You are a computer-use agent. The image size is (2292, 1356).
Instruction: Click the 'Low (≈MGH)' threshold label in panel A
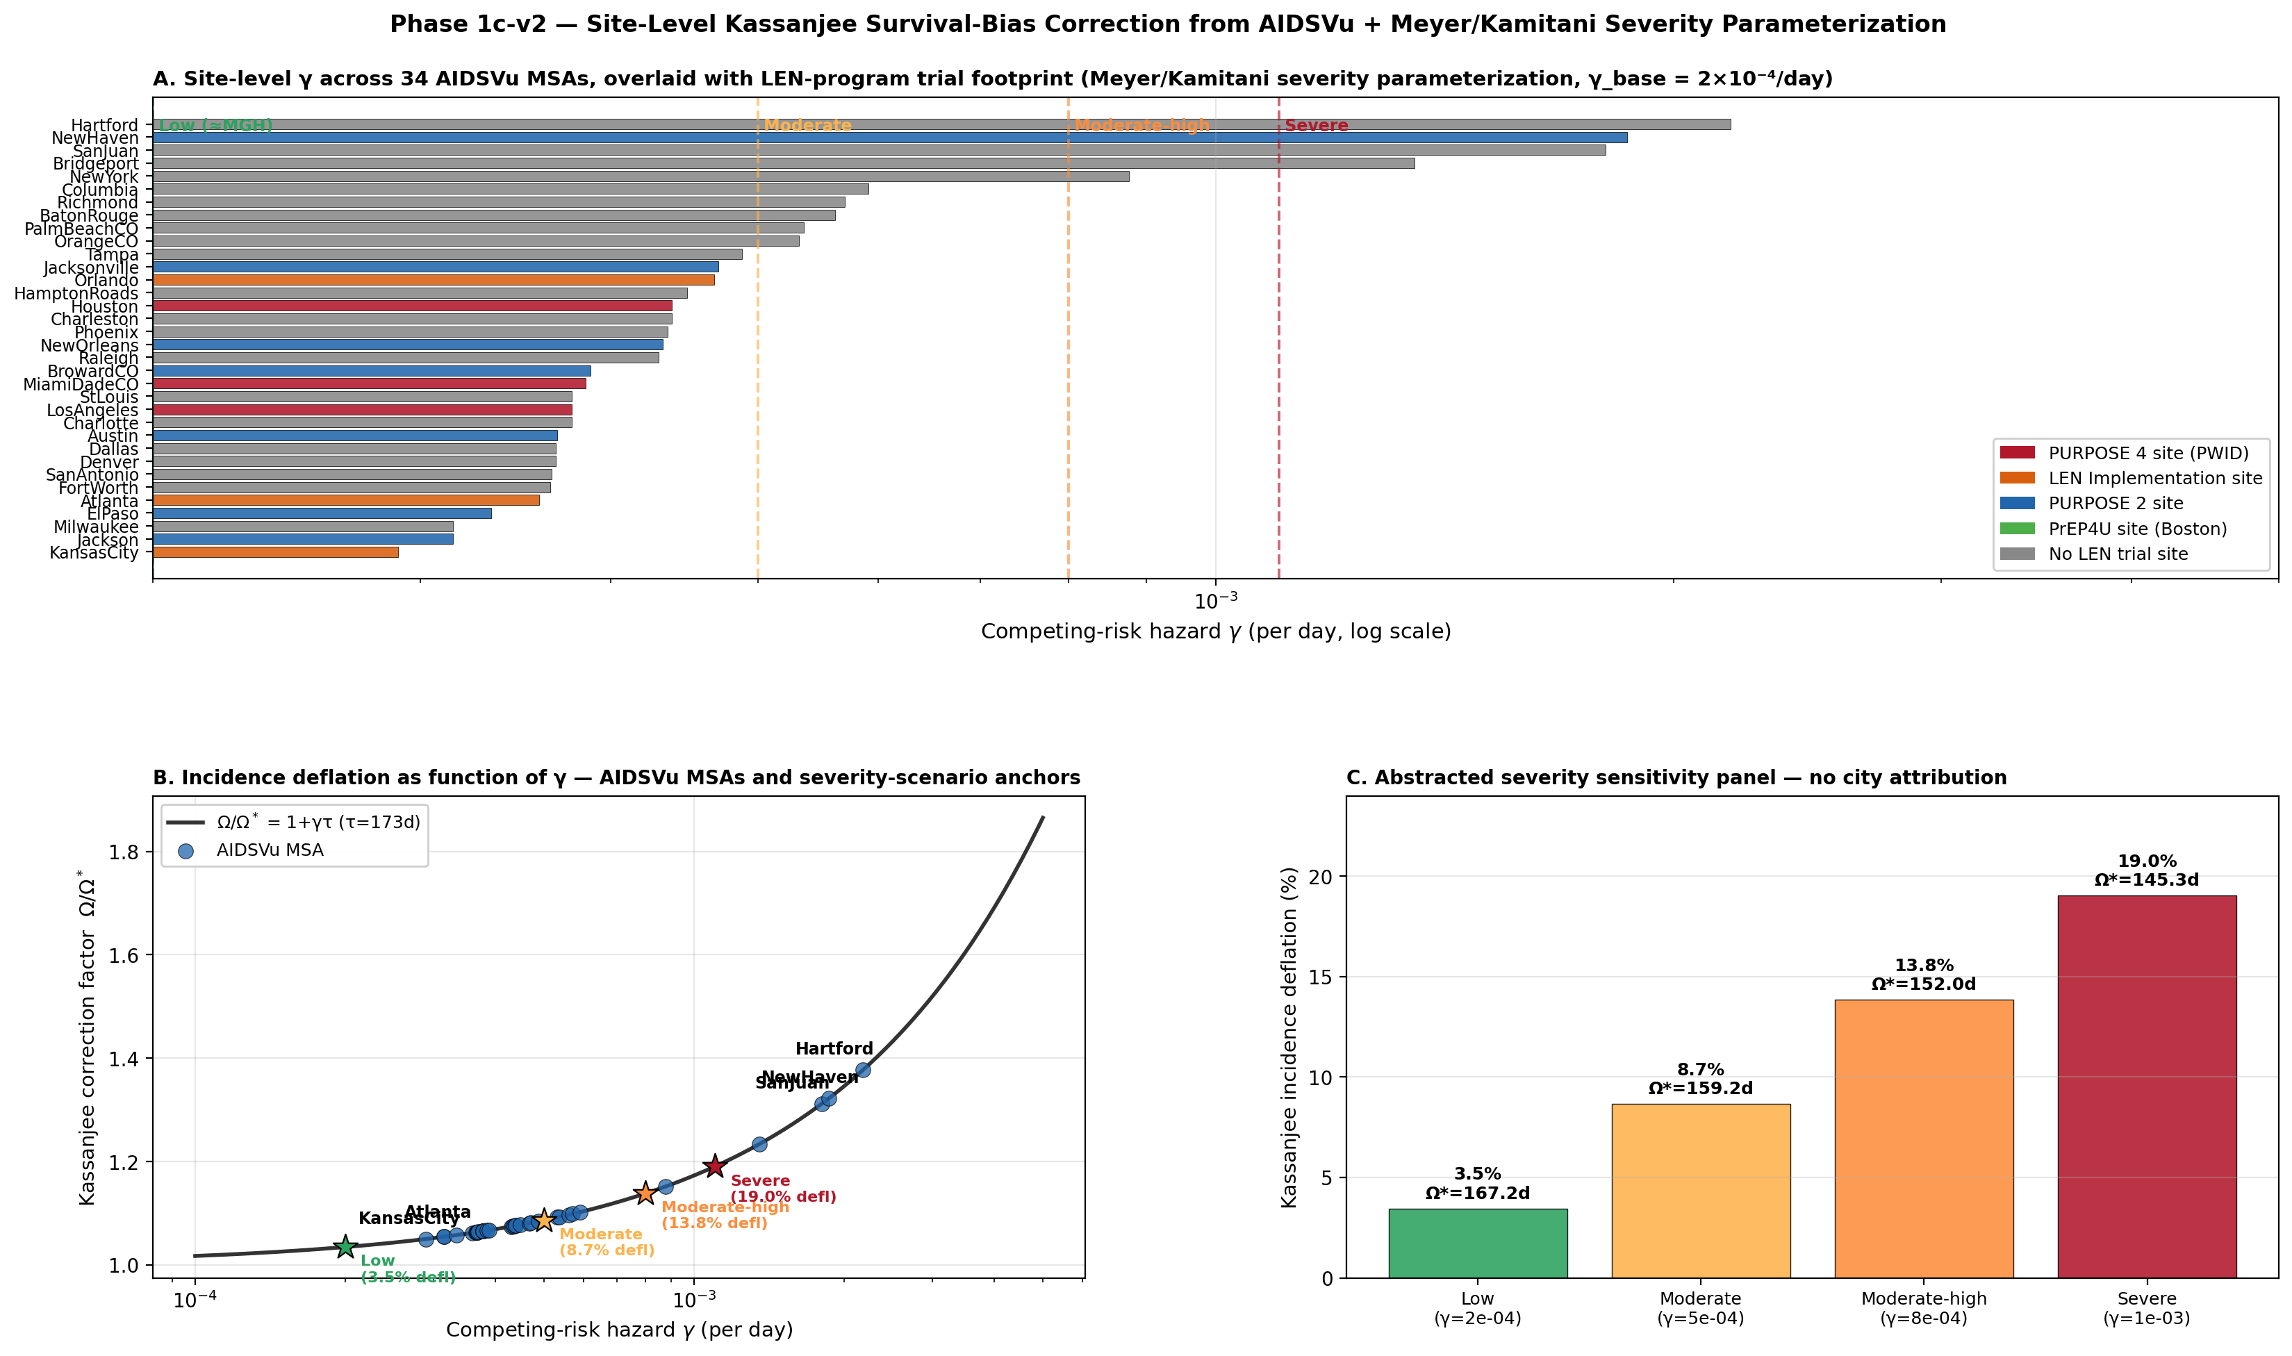(x=215, y=126)
